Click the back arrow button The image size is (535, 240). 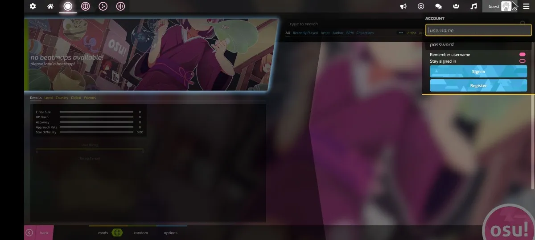pos(29,232)
